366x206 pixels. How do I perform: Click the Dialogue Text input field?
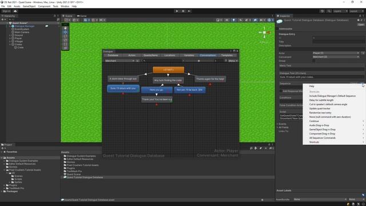pos(321,77)
